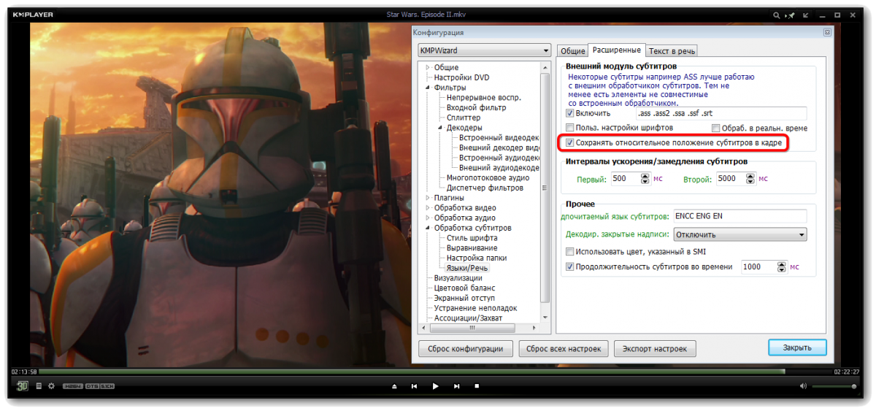876x411 pixels.
Task: Expand the "Плагины" tree node
Action: pyautogui.click(x=428, y=198)
